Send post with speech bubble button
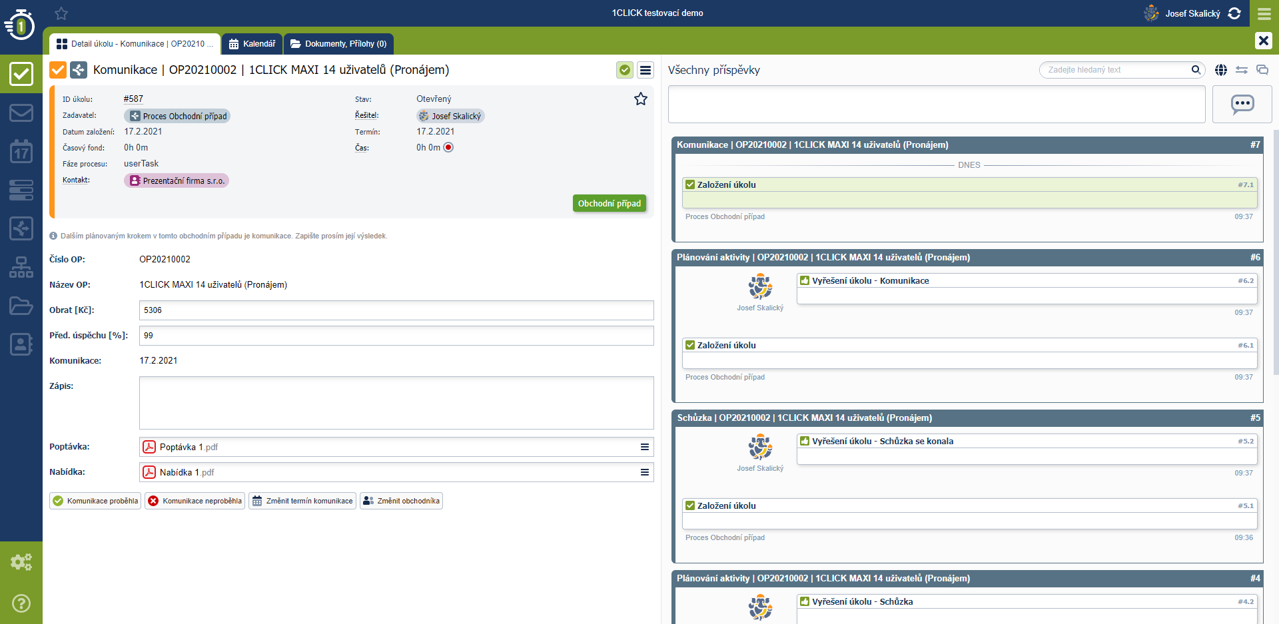The width and height of the screenshot is (1279, 624). click(1242, 105)
